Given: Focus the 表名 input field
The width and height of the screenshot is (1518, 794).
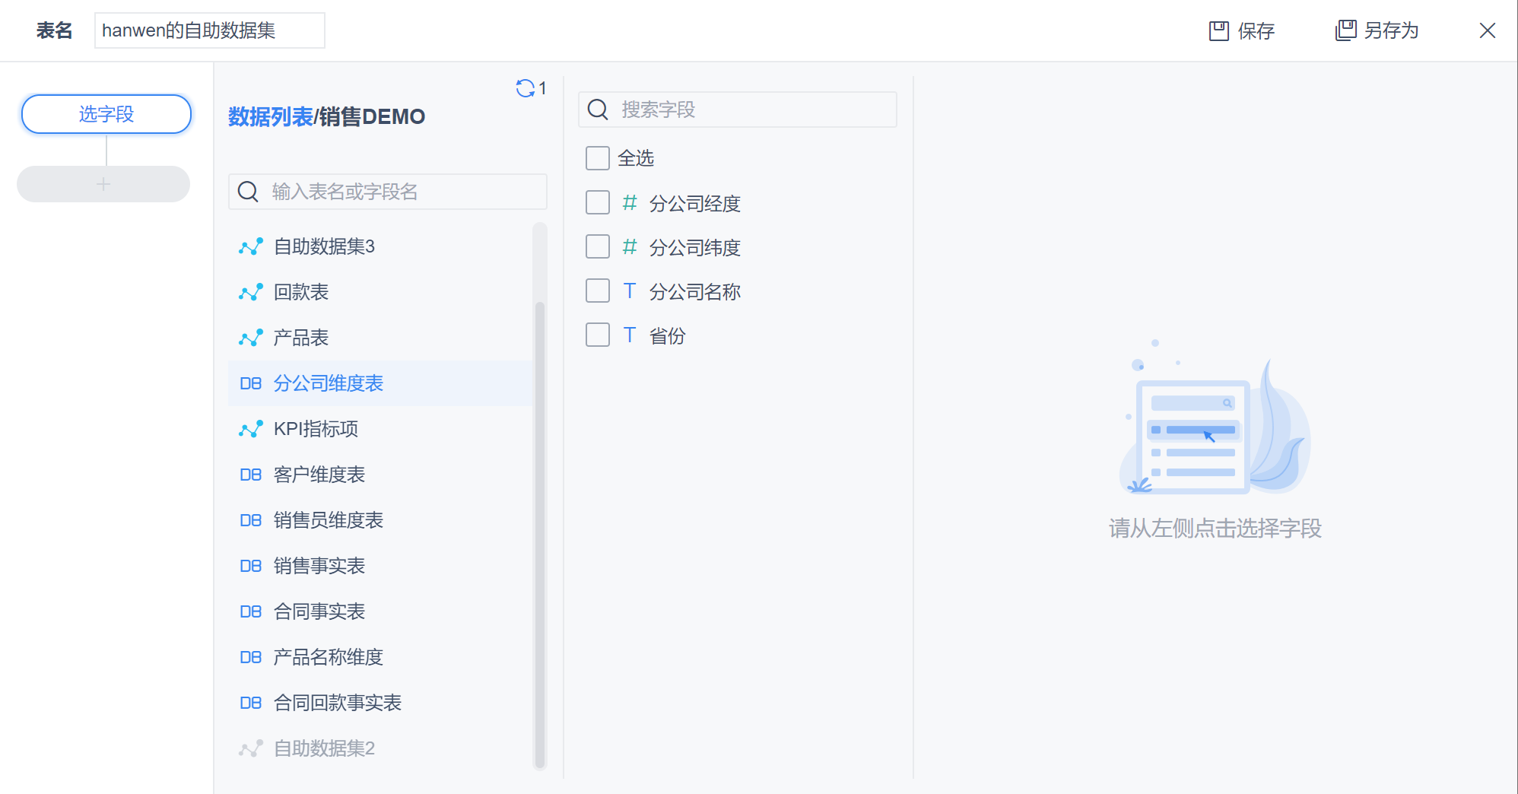Looking at the screenshot, I should click(x=209, y=30).
